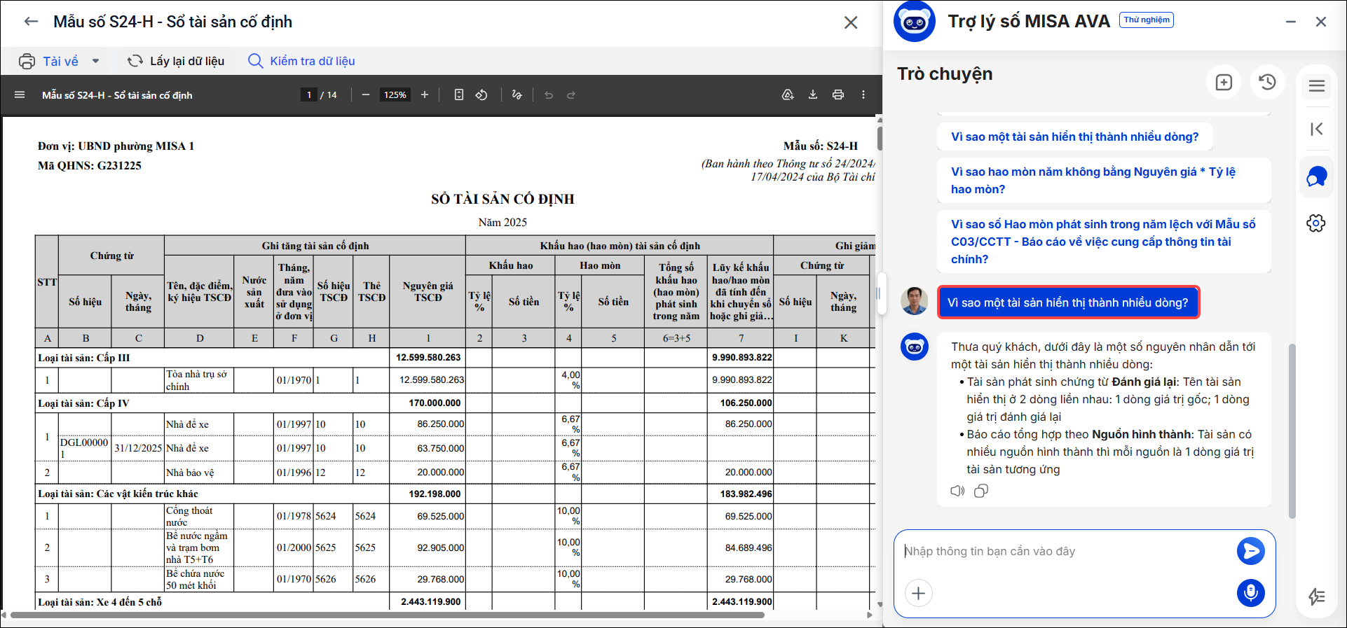Image resolution: width=1347 pixels, height=628 pixels.
Task: Click the message input field
Action: 1065,552
